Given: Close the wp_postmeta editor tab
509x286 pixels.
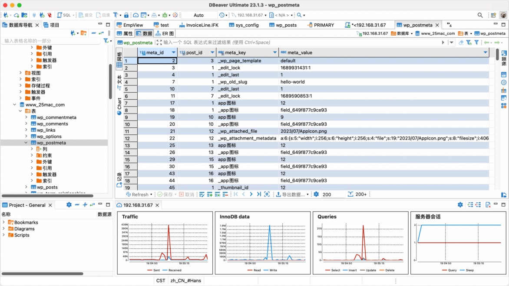Looking at the screenshot, I should point(437,25).
